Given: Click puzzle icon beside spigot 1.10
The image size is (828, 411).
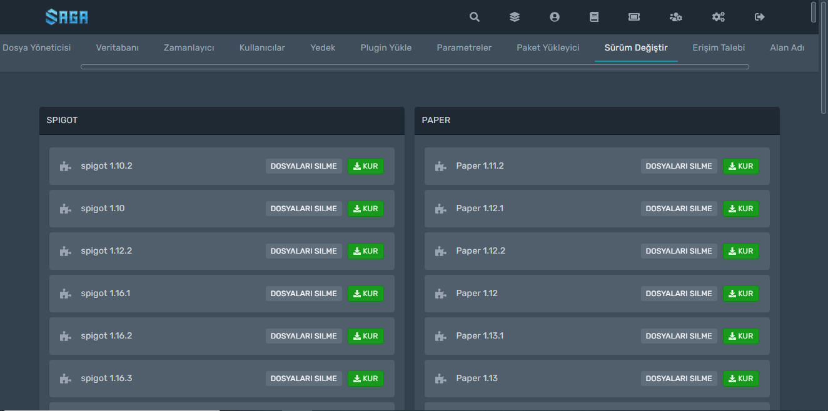Looking at the screenshot, I should [x=65, y=209].
